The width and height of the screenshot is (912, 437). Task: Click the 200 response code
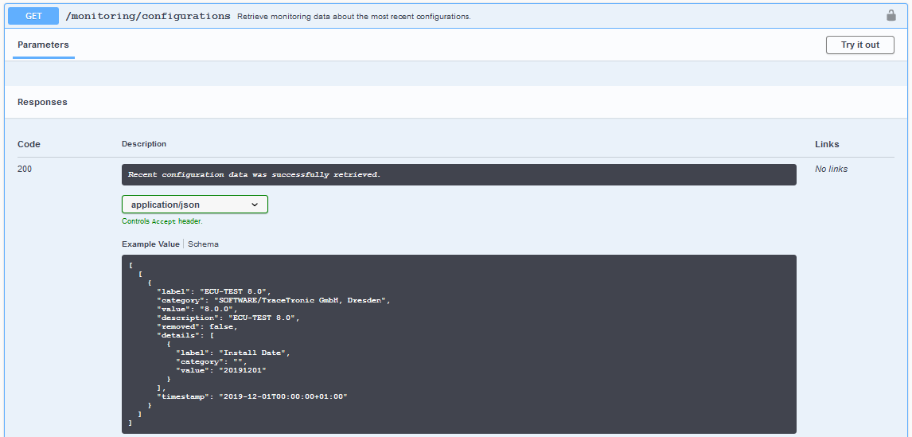pyautogui.click(x=25, y=169)
